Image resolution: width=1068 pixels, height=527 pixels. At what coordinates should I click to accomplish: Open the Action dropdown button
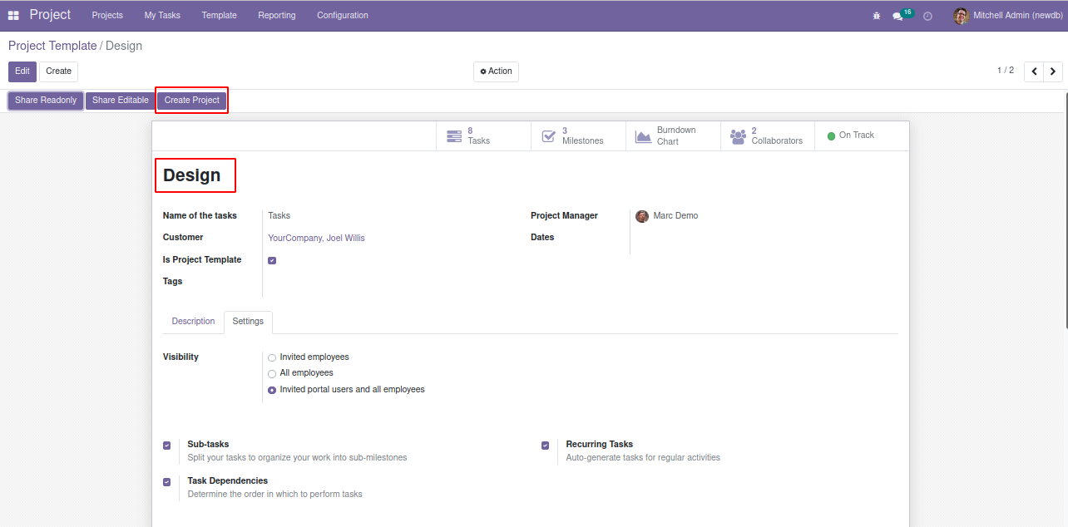(x=496, y=71)
